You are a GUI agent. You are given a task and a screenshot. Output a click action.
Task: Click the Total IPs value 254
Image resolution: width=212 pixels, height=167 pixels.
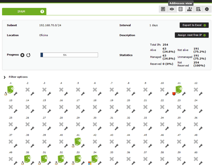[165, 45]
